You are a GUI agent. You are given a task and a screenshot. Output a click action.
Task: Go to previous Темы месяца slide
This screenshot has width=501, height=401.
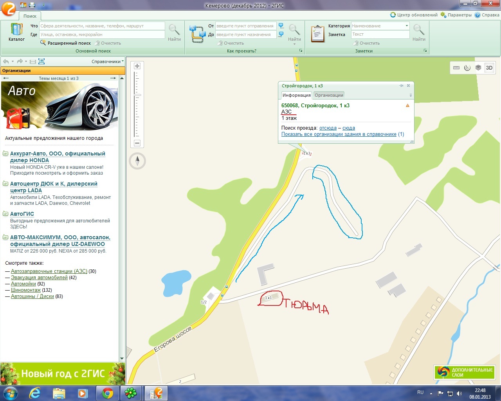pyautogui.click(x=5, y=78)
